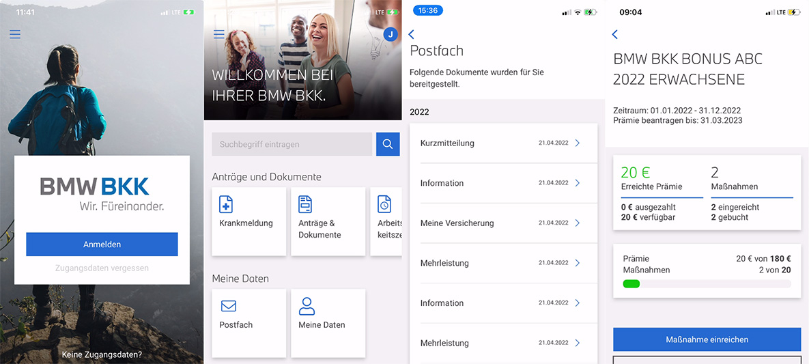
Task: Click the Postfach envelope icon
Action: coord(228,306)
